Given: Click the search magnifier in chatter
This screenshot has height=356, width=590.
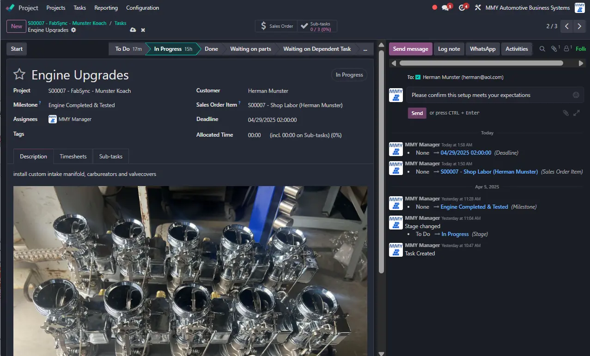Looking at the screenshot, I should (542, 49).
